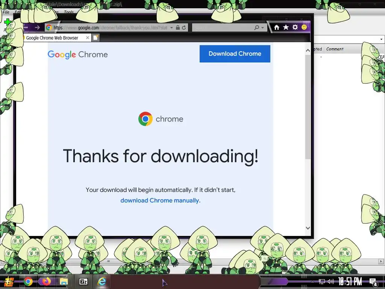This screenshot has height=289, width=385.
Task: Click the empty search box in the browser toolbar
Action: [223, 27]
